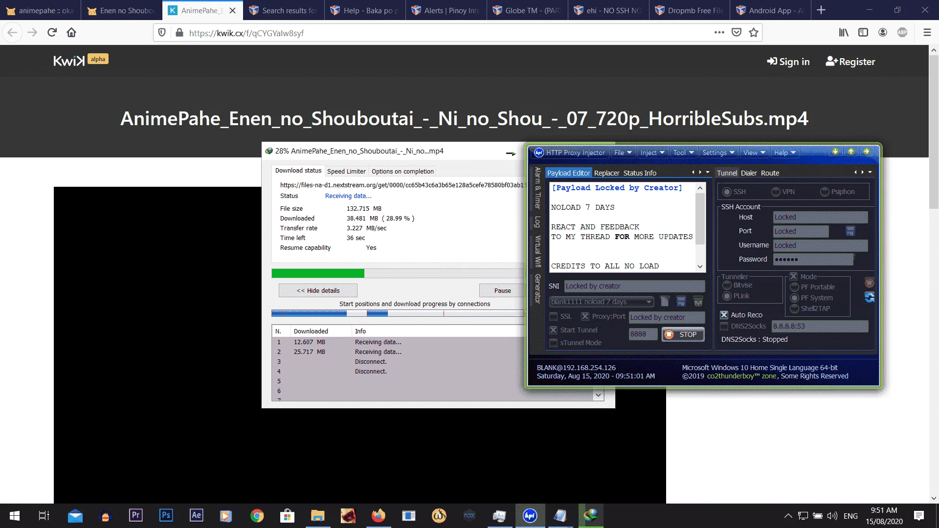Toggle the Proxy:Port checkbox
939x528 pixels.
tap(585, 316)
